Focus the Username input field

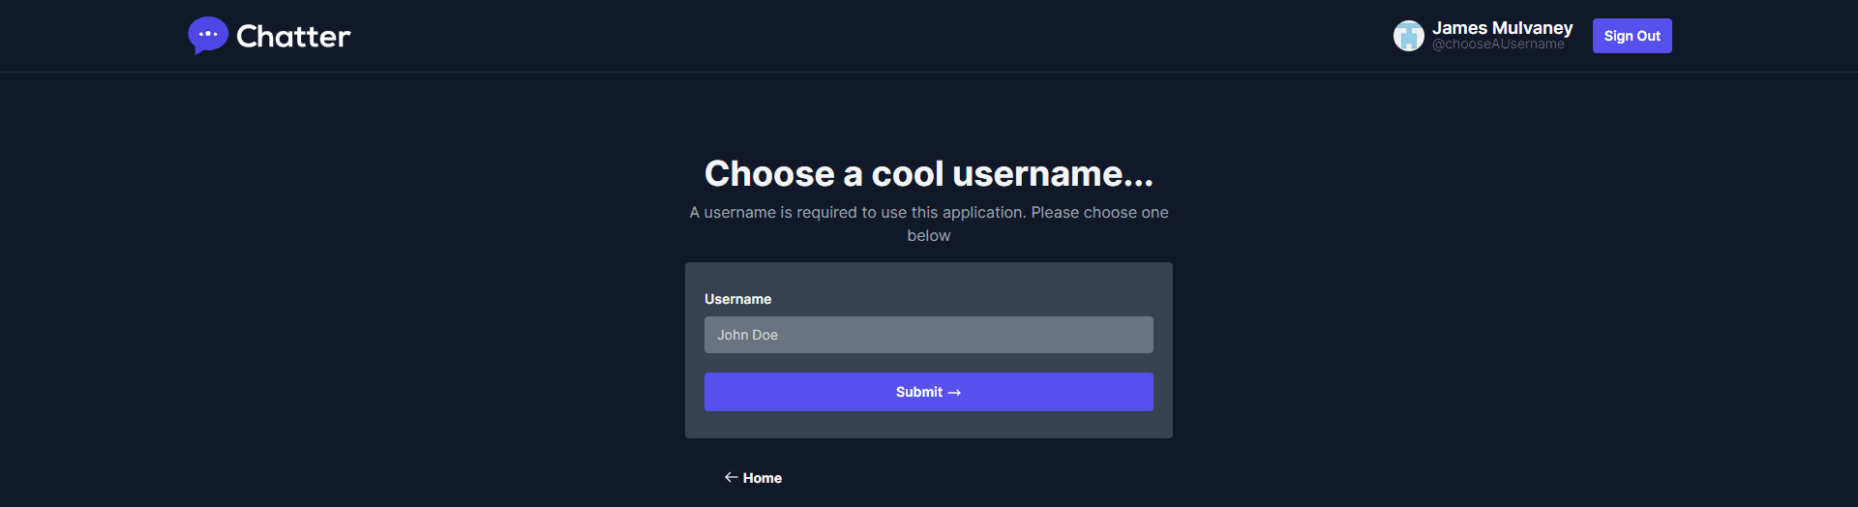tap(929, 335)
